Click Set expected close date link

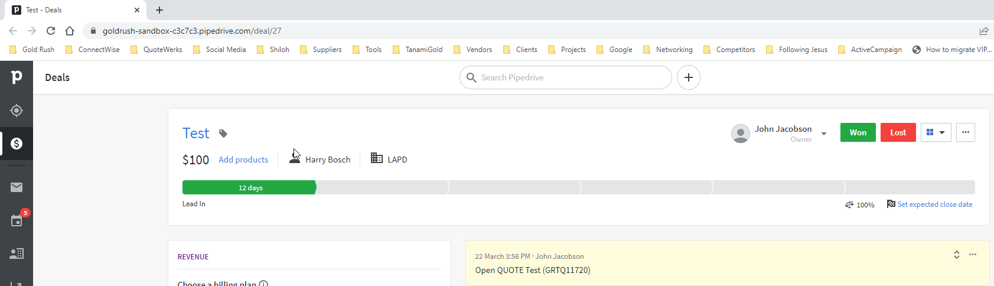click(x=934, y=204)
